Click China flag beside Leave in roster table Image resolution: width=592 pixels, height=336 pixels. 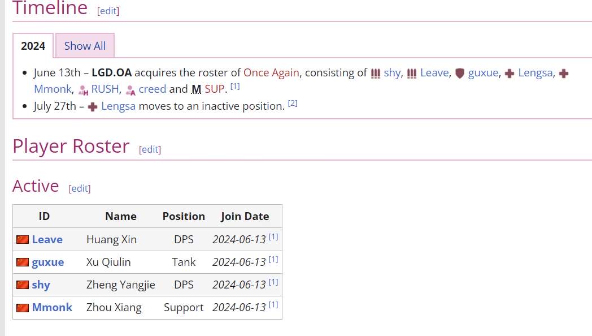click(x=23, y=239)
